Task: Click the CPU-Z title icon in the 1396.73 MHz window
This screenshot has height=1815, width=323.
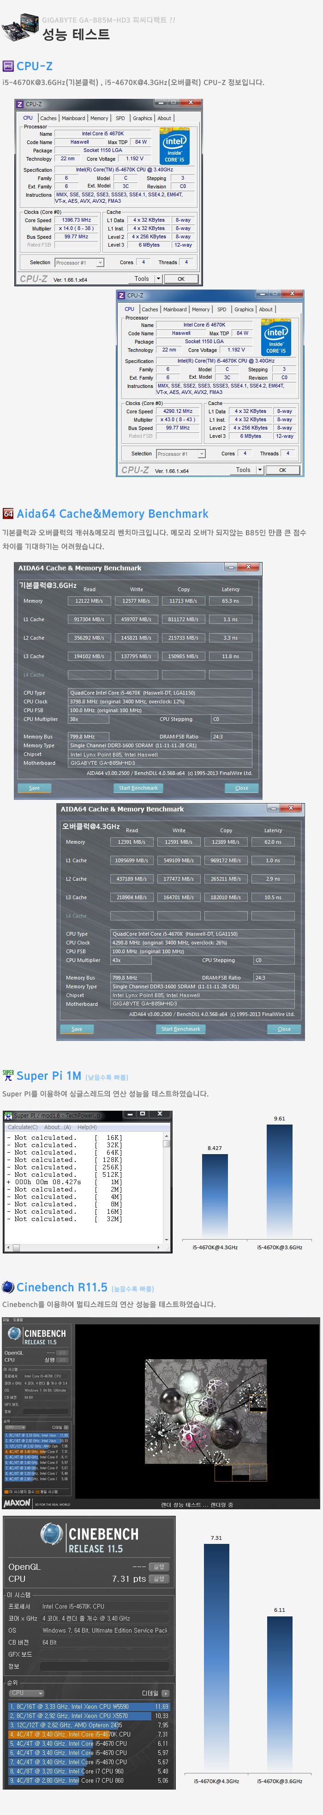Action: point(20,104)
